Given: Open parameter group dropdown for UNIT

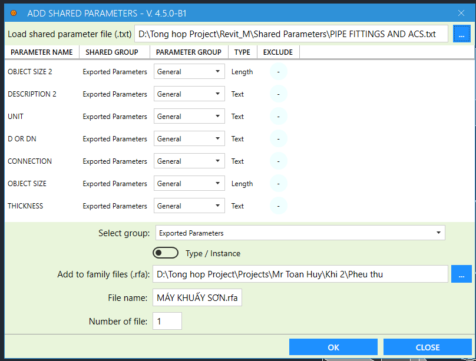Looking at the screenshot, I should (189, 117).
